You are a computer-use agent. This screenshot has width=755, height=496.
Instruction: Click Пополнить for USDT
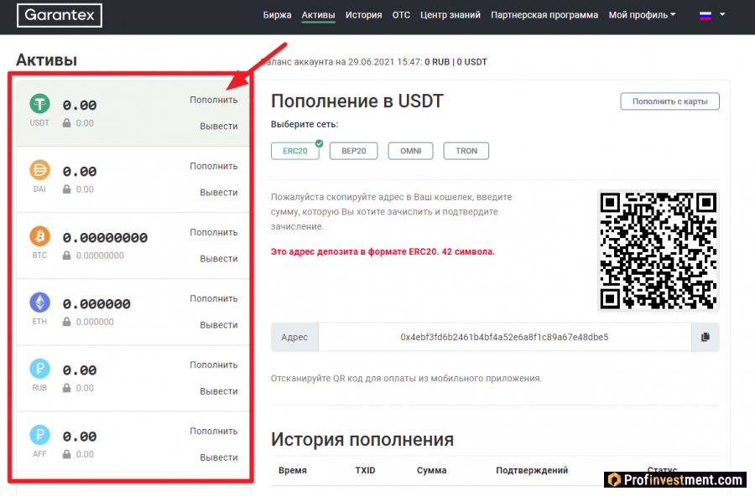tap(214, 100)
